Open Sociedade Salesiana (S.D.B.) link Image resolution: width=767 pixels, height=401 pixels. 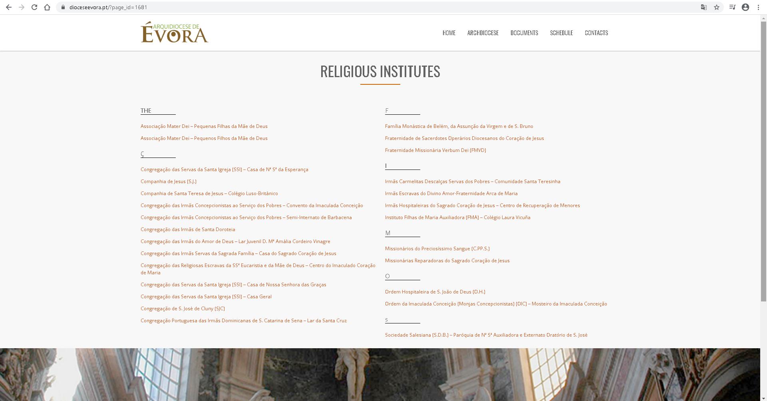(x=486, y=335)
